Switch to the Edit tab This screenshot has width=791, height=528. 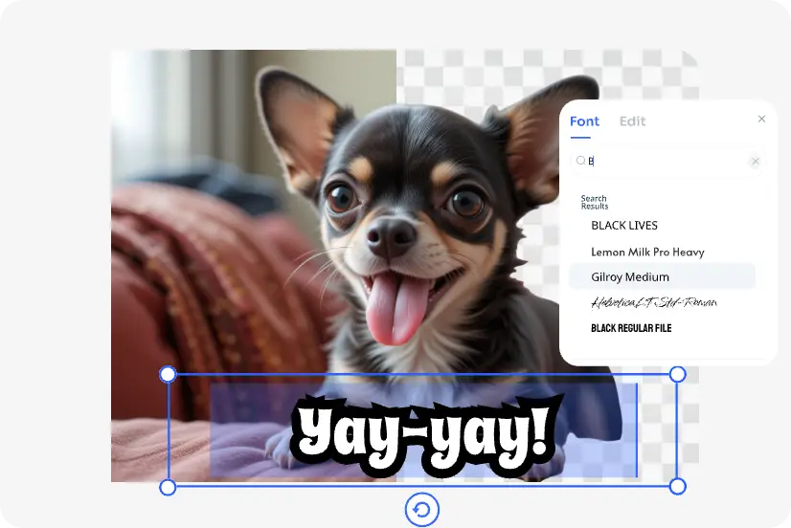click(632, 121)
